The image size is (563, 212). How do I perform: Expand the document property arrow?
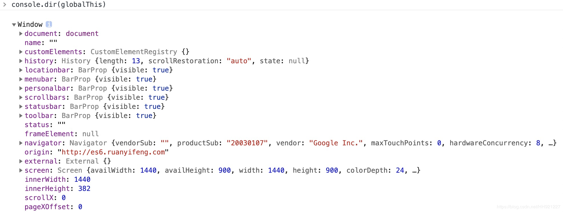coord(21,34)
